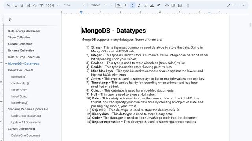Toggle underline formatting
This screenshot has height=141, width=252.
pos(145,5)
